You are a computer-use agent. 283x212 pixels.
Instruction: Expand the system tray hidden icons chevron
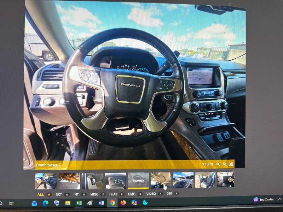point(279,199)
